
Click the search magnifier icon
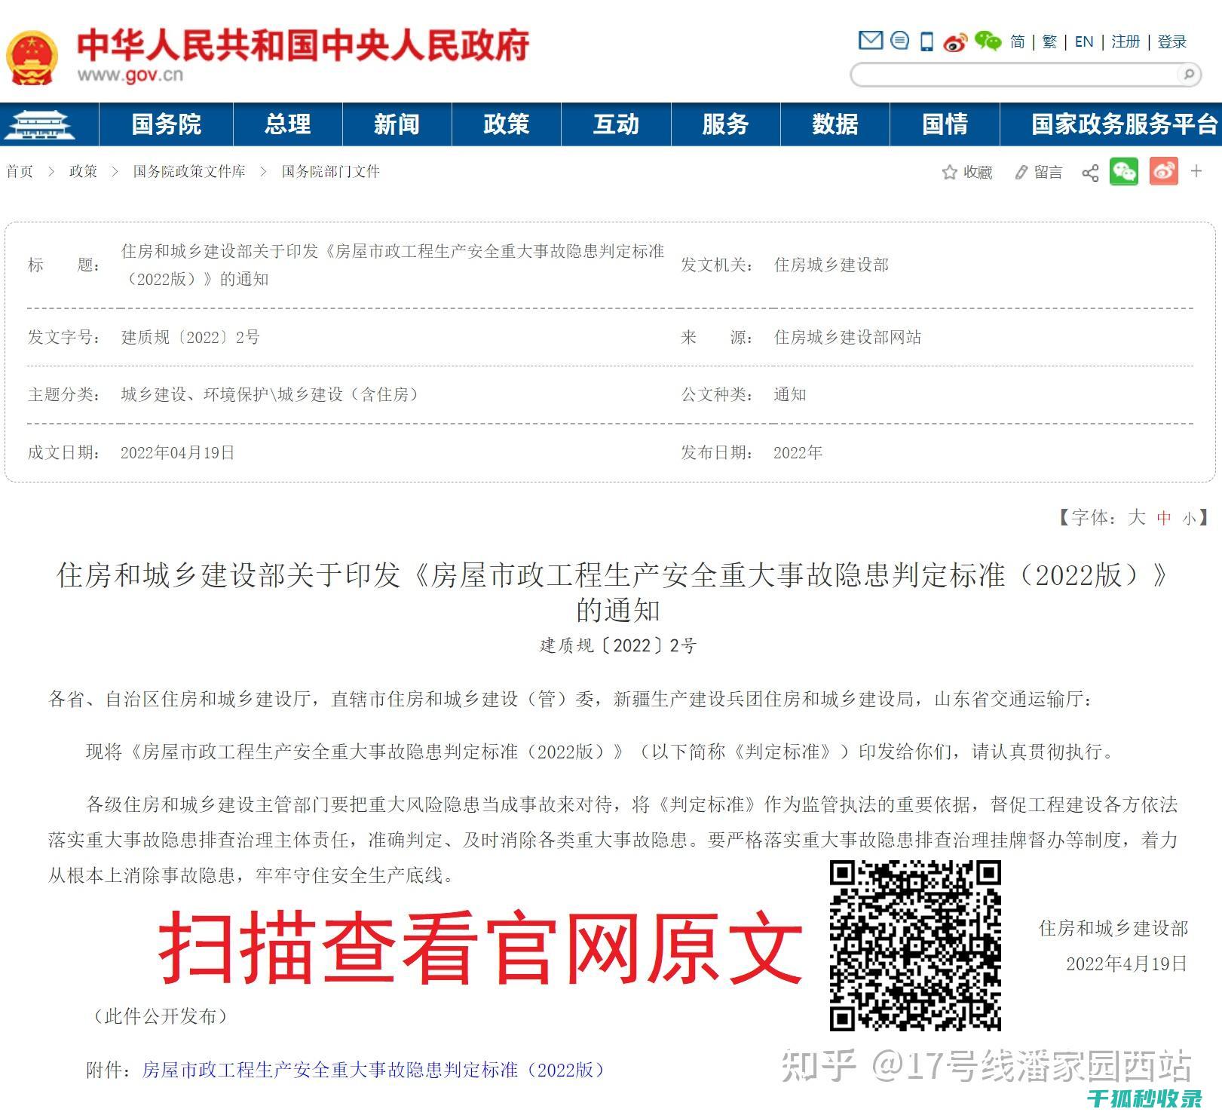coord(1188,74)
